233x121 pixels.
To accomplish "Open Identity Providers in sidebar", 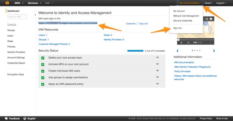I will tap(16, 52).
